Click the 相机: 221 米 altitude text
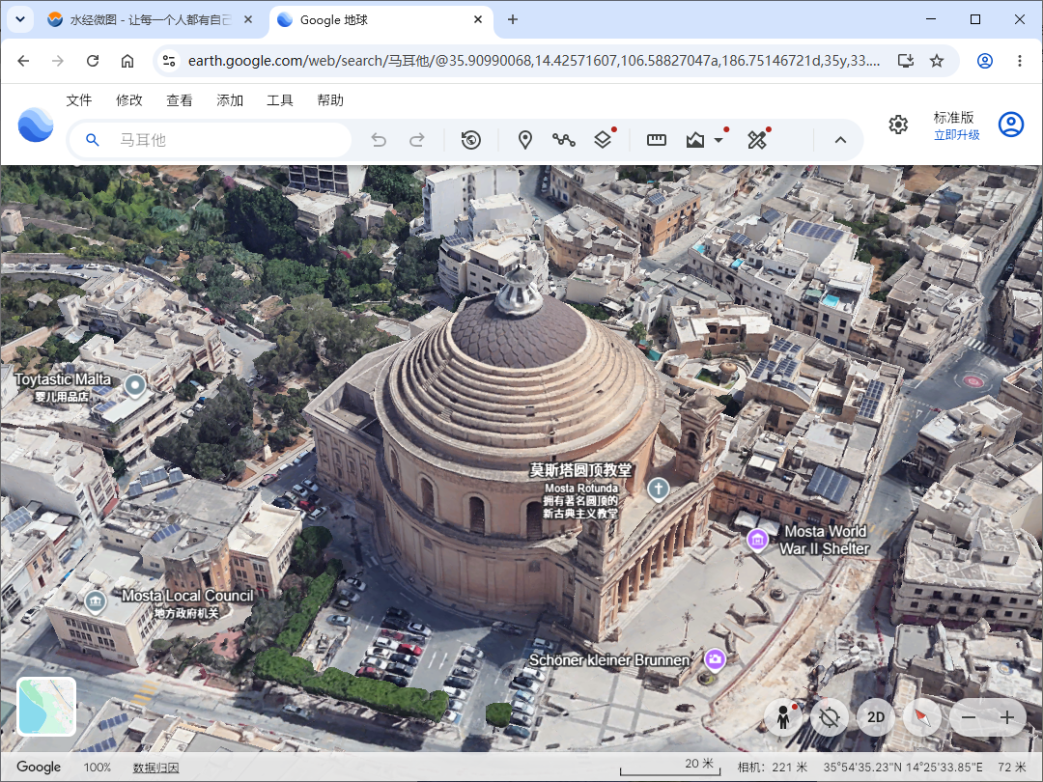Viewport: 1043px width, 782px height. point(773,768)
